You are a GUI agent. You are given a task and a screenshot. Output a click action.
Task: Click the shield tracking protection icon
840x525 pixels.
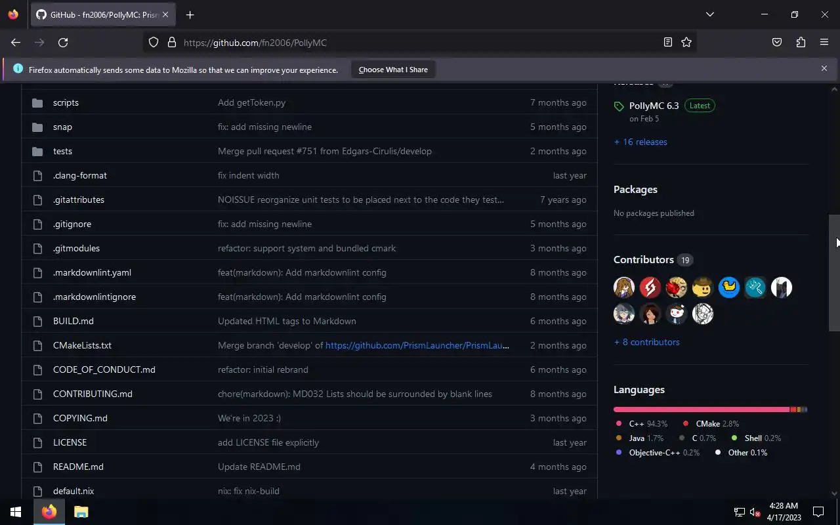[154, 43]
